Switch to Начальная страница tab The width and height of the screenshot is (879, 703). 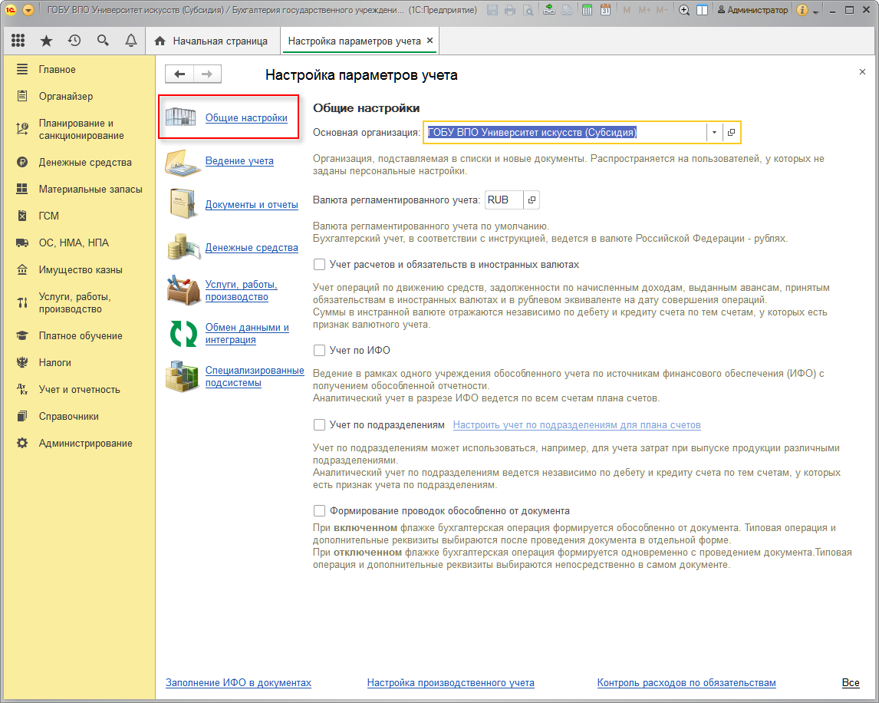[x=212, y=41]
